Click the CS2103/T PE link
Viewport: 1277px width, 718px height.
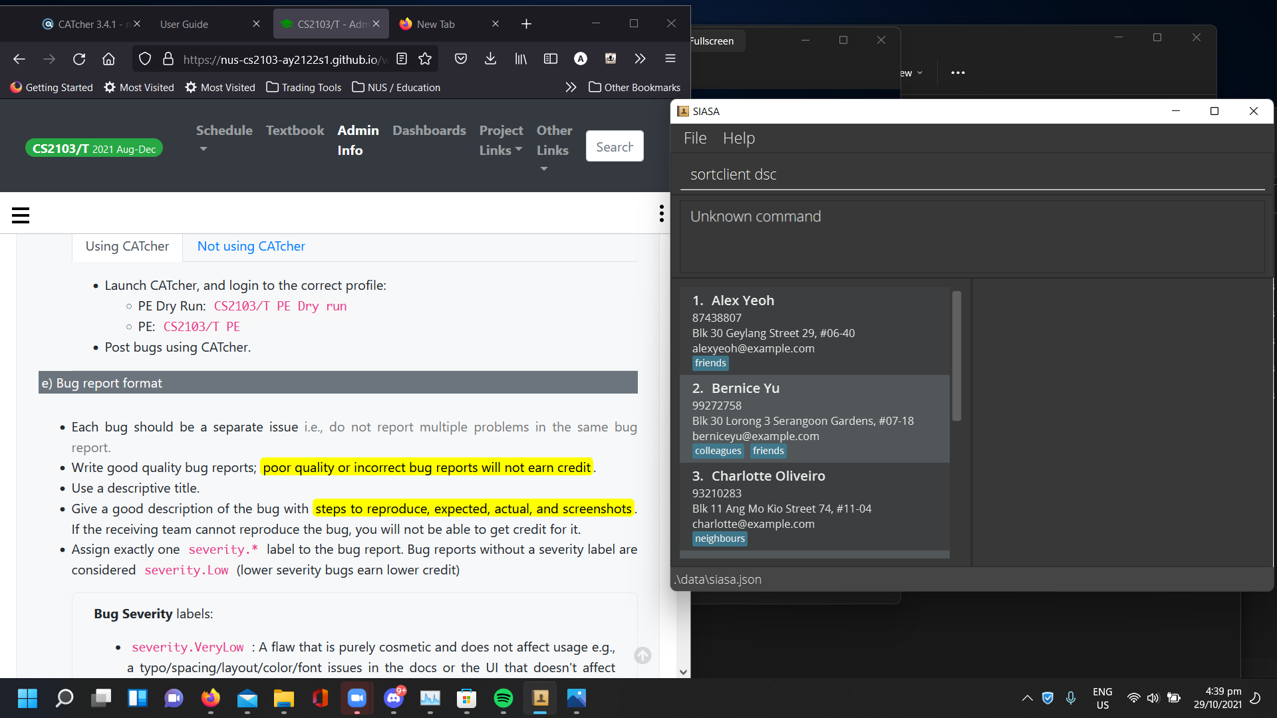coord(202,326)
